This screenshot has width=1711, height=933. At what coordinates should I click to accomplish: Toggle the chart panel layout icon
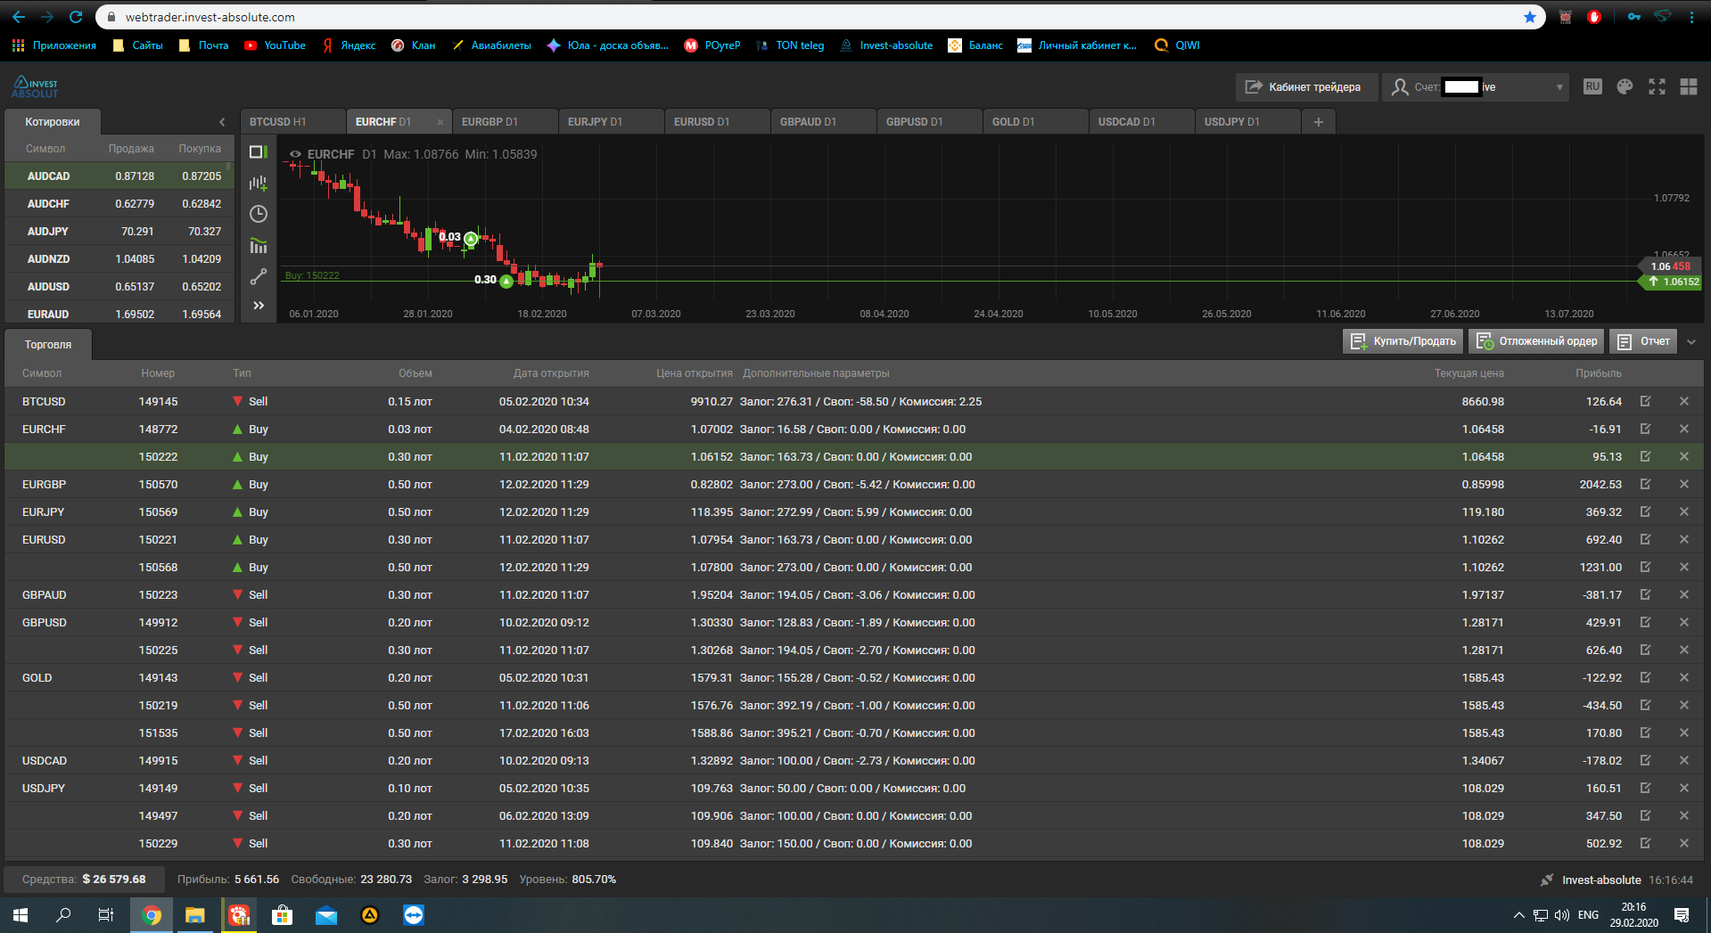259,152
